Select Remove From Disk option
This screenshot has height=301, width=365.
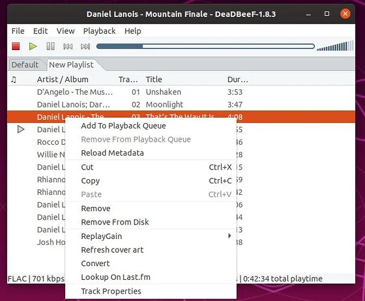(x=115, y=222)
